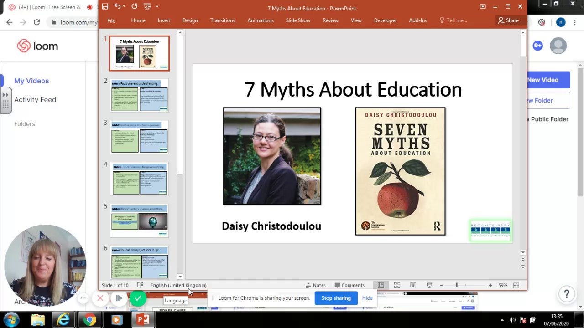Select slide 4 thumbnail in the slide panel
Viewport: 584px width, 328px height.
pos(139,179)
